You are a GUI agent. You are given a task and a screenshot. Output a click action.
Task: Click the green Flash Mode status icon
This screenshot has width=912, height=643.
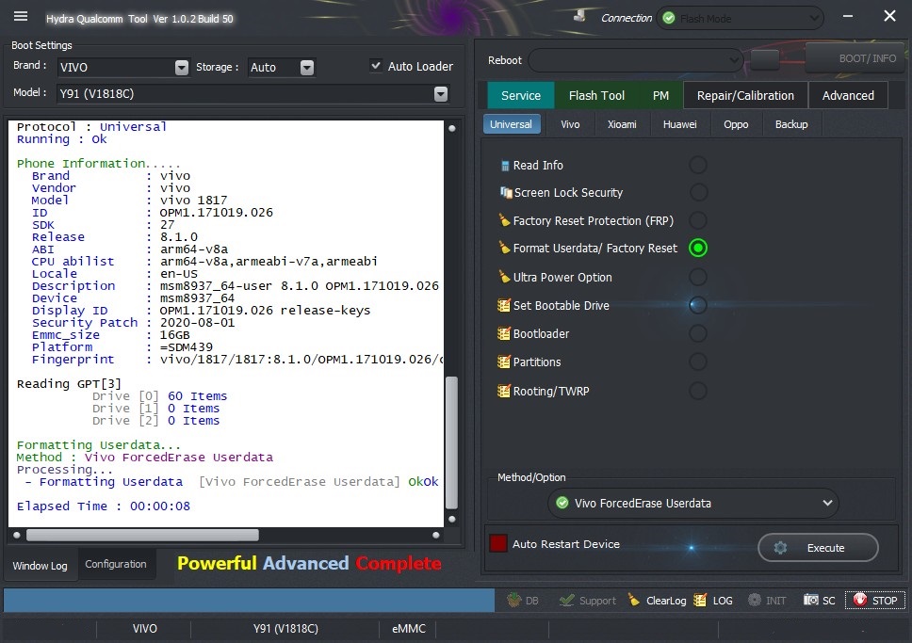click(x=669, y=18)
